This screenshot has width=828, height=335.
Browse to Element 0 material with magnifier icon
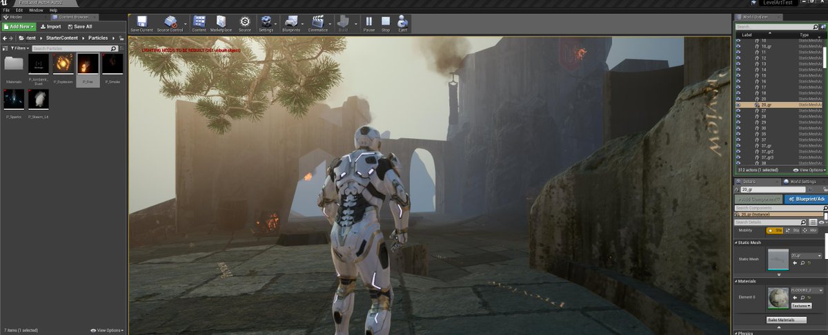pos(802,298)
